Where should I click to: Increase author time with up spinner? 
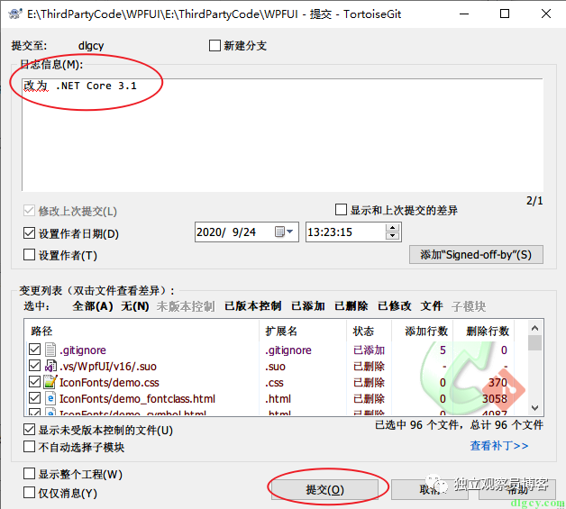click(392, 228)
